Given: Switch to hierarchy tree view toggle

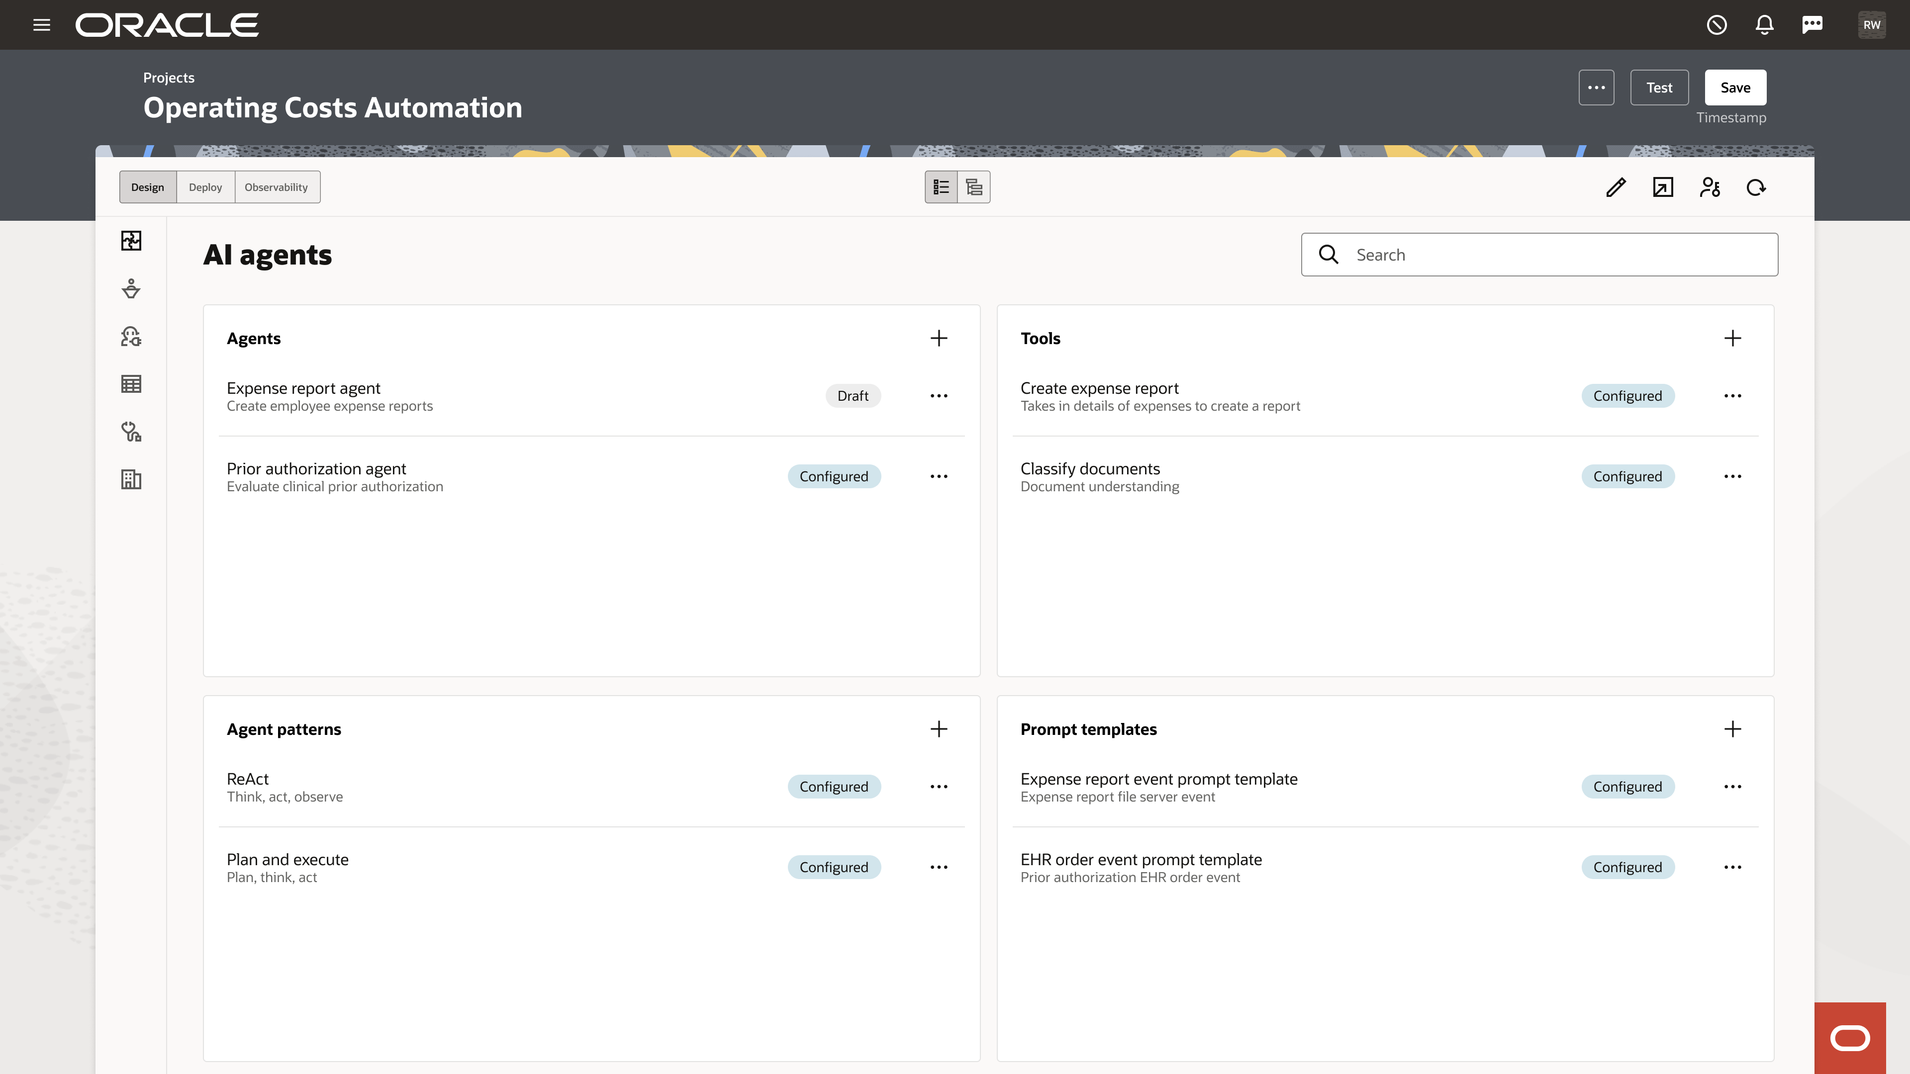Looking at the screenshot, I should (973, 187).
